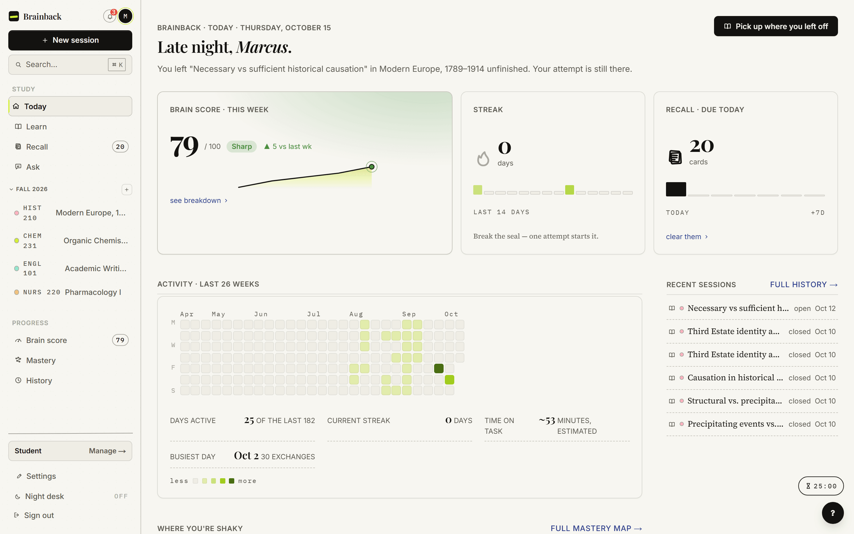Add a course with the plus icon
The width and height of the screenshot is (854, 534).
tap(127, 190)
